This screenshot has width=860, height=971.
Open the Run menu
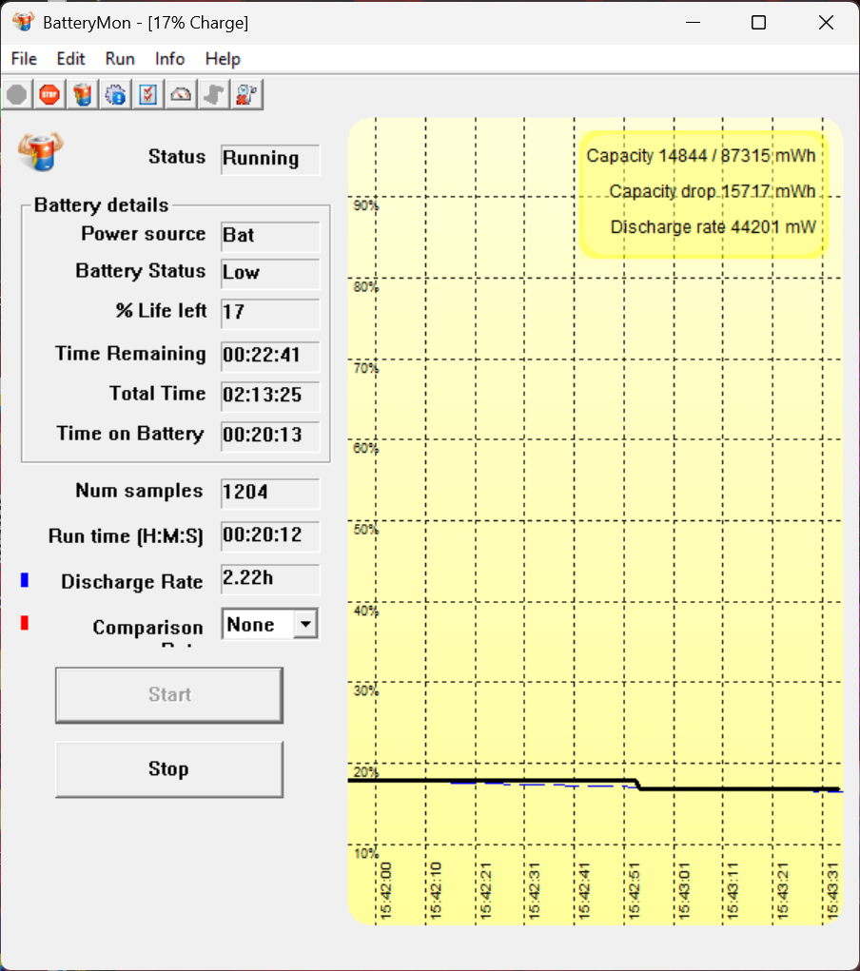click(x=120, y=59)
